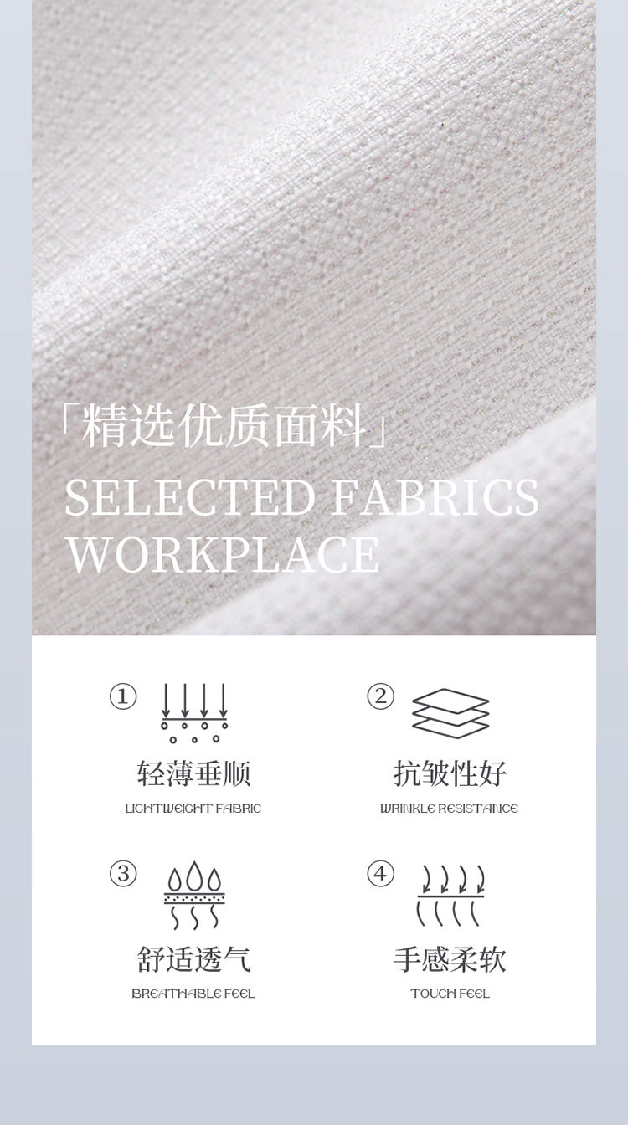
Task: Click the circled number 4 marker
Action: pos(380,874)
